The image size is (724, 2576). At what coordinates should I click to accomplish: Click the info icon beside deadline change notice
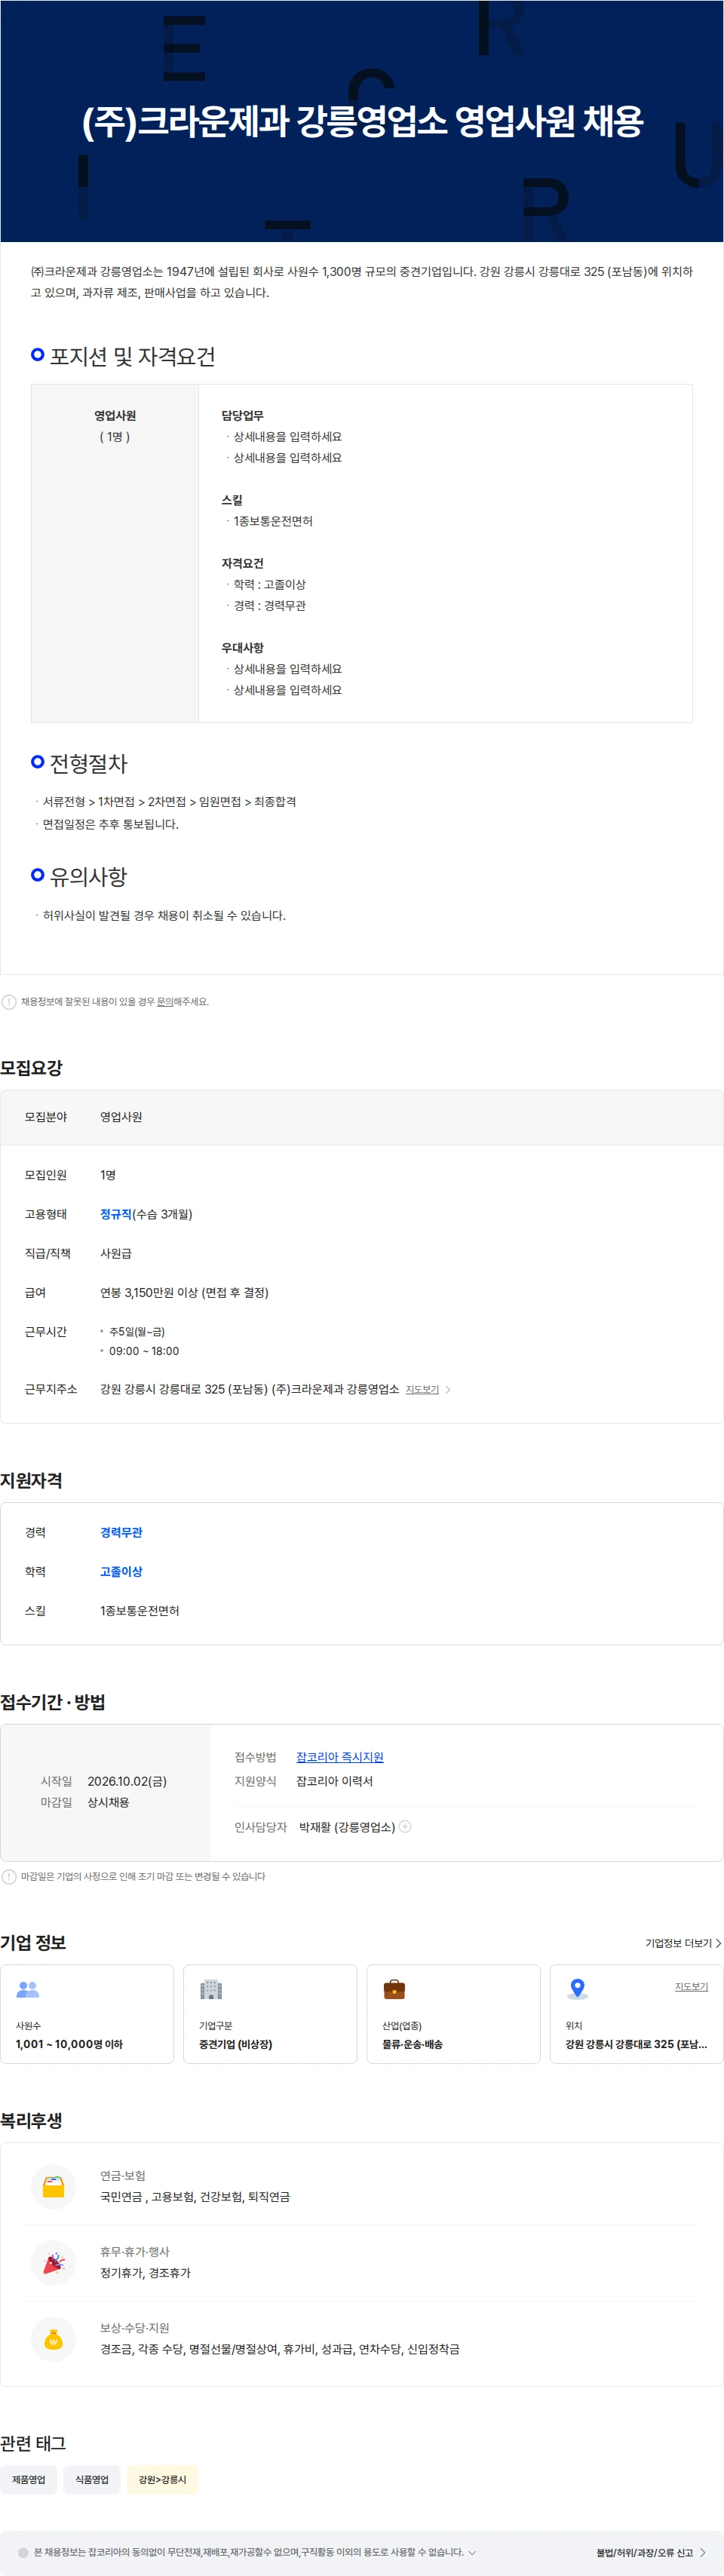9,1876
